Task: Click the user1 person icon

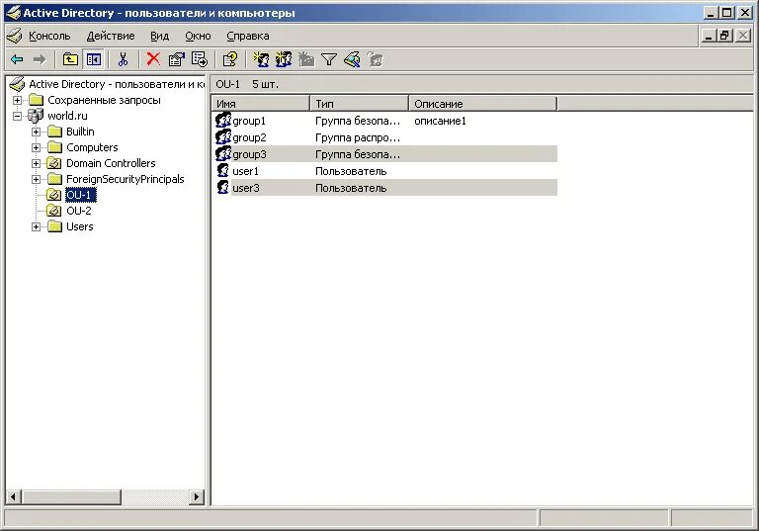Action: 222,170
